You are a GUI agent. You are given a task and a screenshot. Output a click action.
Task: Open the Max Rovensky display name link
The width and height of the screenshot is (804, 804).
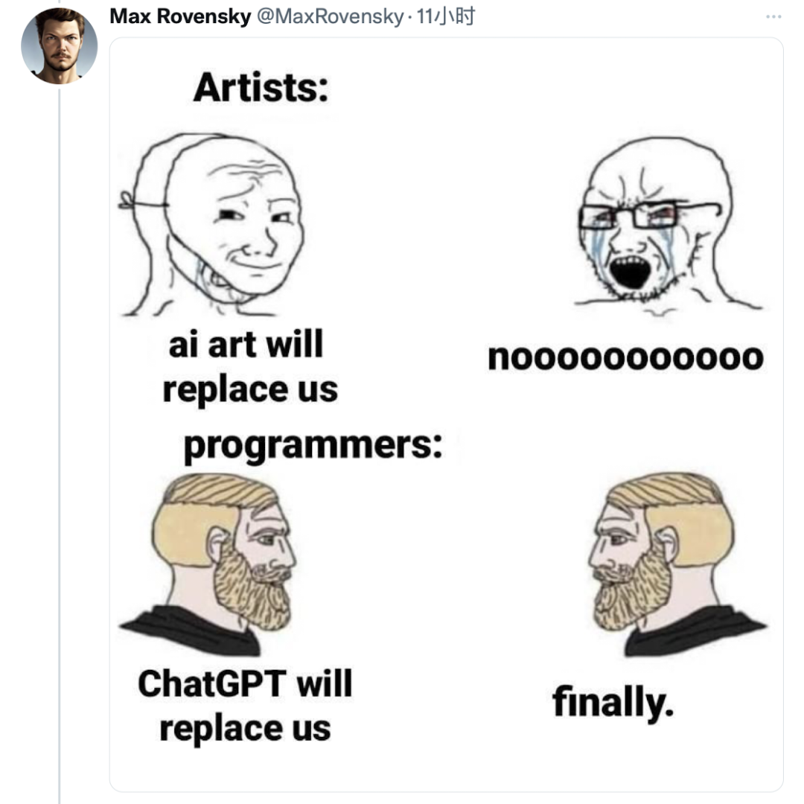pos(180,16)
